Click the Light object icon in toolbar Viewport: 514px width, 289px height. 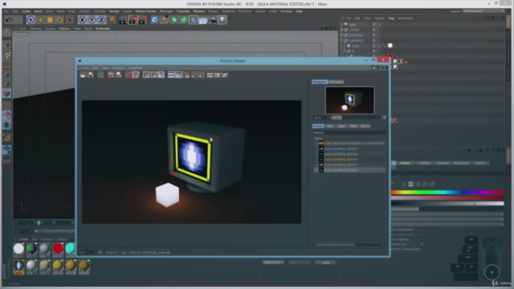[222, 20]
